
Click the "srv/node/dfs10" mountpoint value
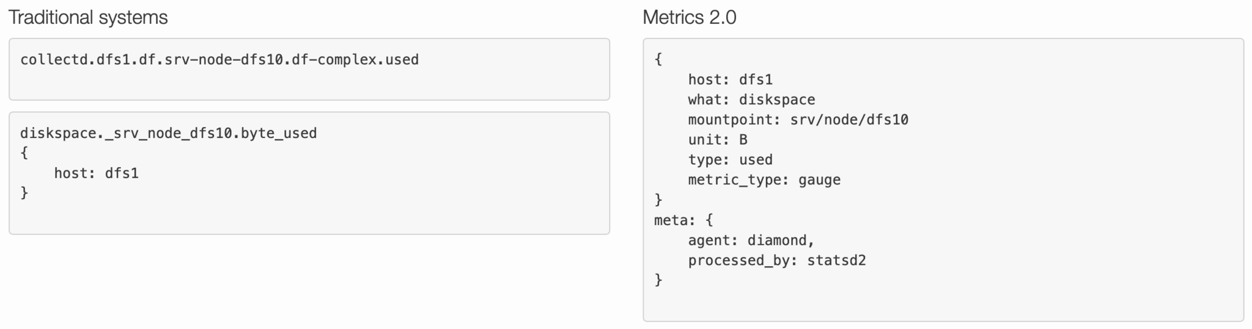(849, 120)
